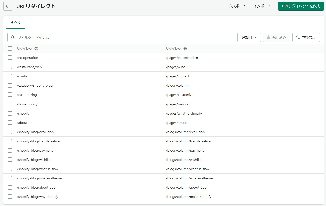Select the /shopify-blog/about-app checkbox

click(x=10, y=187)
